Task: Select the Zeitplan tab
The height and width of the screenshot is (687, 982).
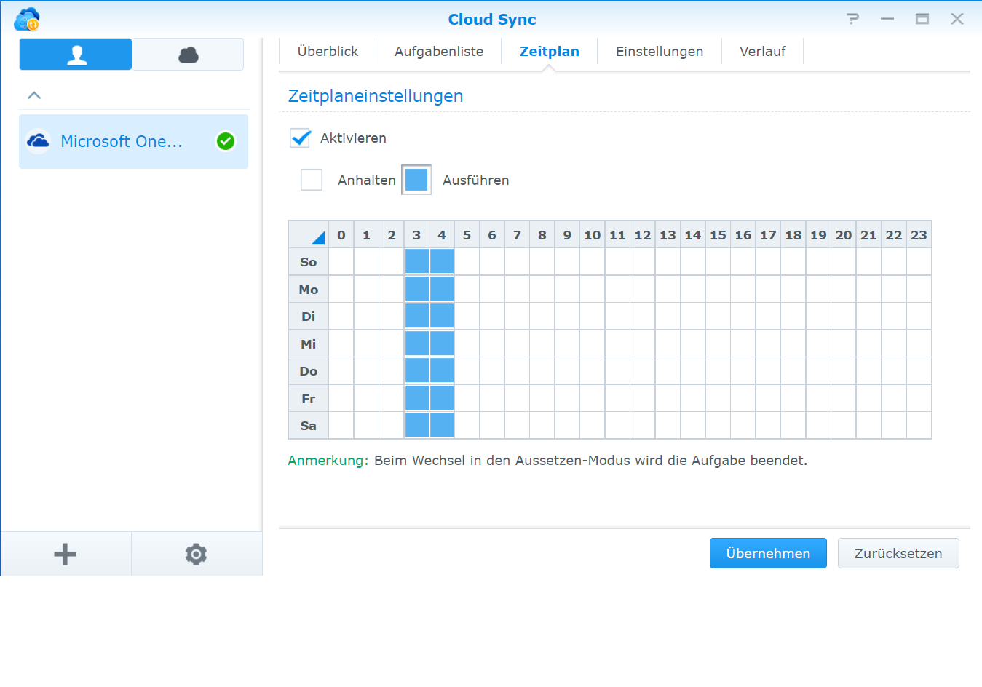Action: 550,51
